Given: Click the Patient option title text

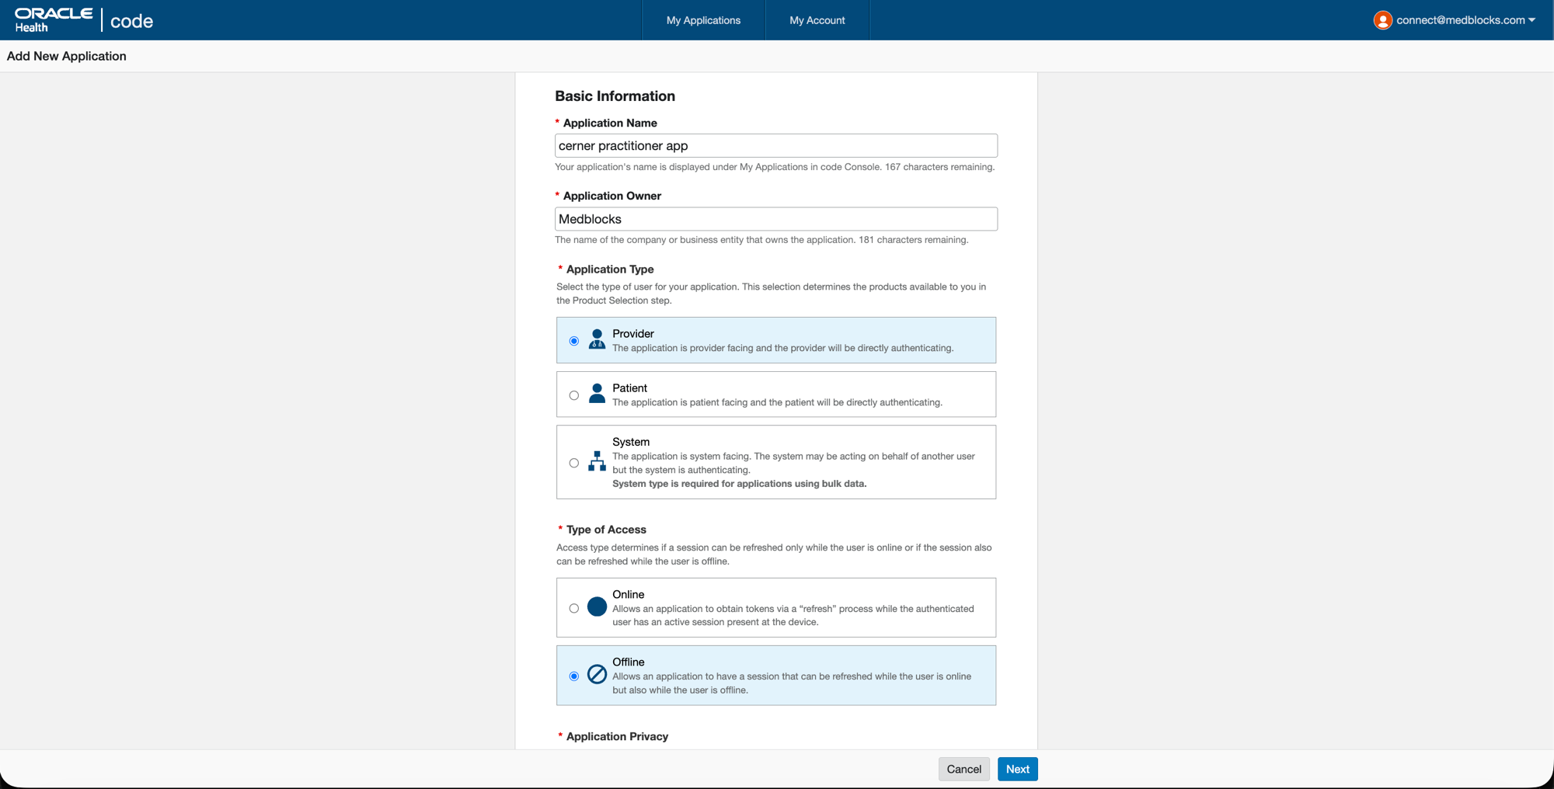Looking at the screenshot, I should pyautogui.click(x=629, y=388).
